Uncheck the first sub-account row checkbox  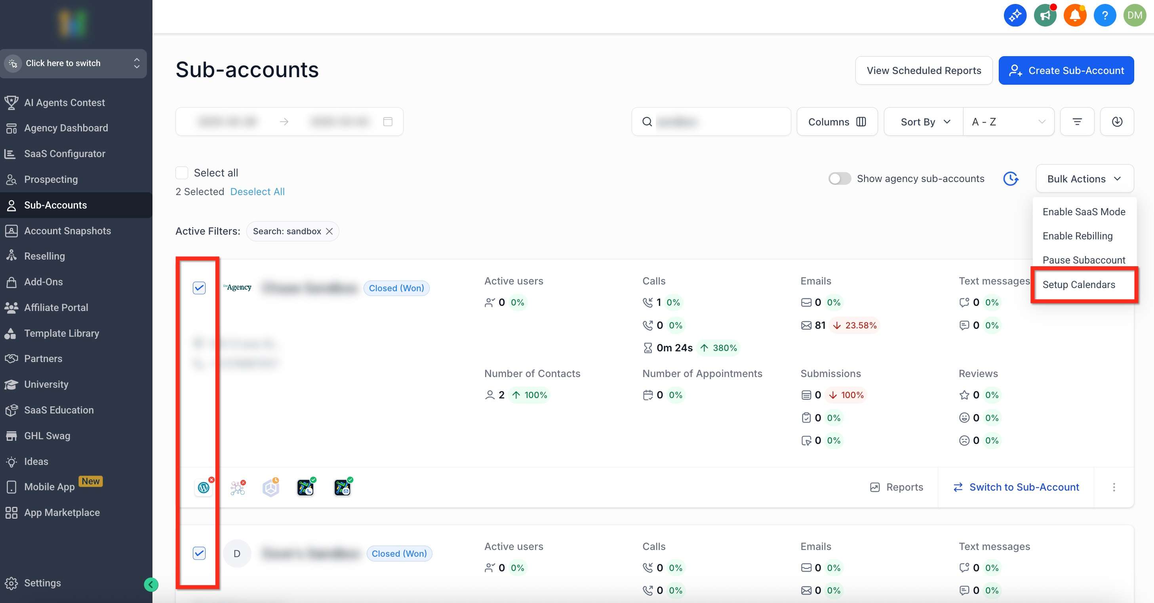click(x=199, y=288)
